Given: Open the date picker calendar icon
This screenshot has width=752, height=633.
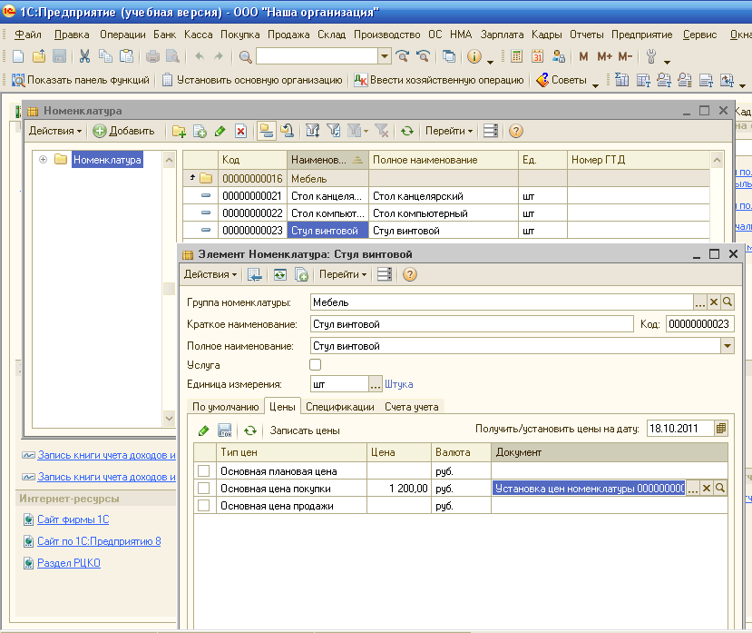Looking at the screenshot, I should [721, 429].
